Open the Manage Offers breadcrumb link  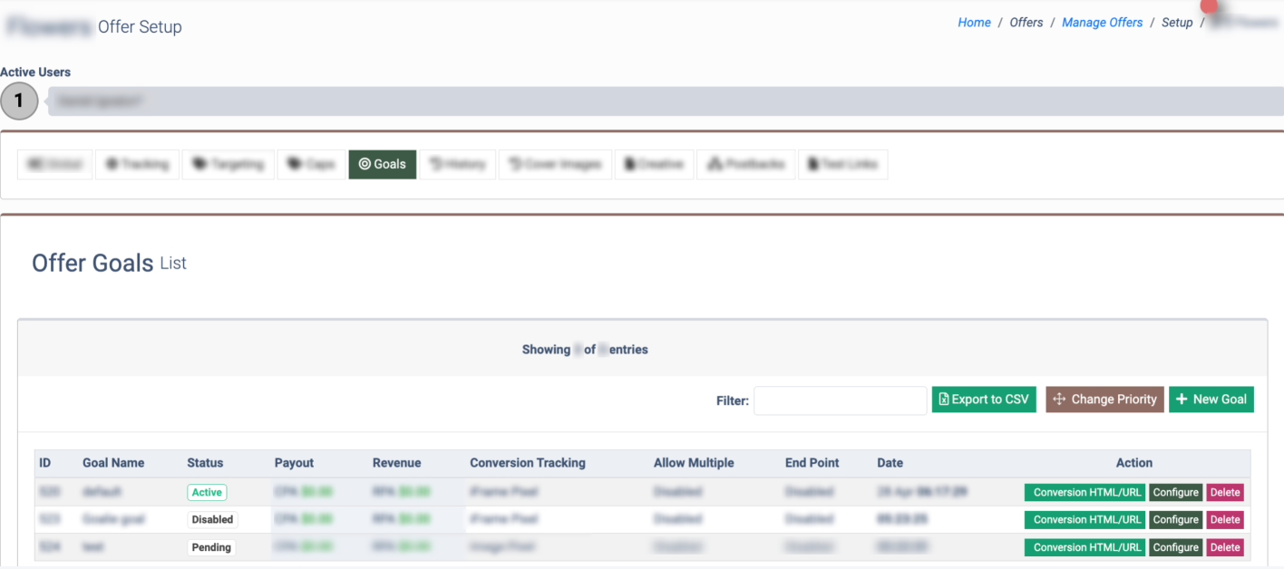tap(1102, 23)
